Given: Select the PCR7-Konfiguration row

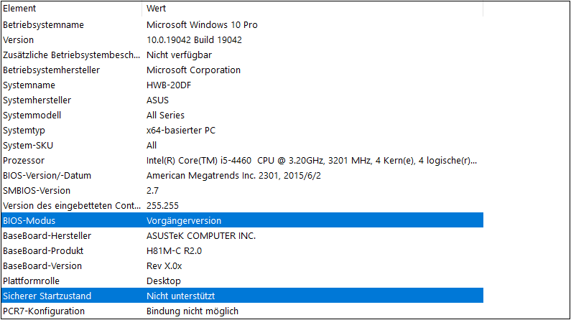Looking at the screenshot, I should [x=43, y=311].
